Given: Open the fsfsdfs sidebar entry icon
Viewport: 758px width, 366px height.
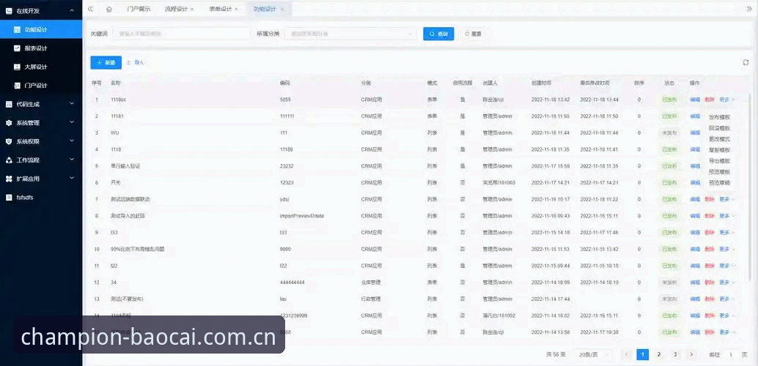Looking at the screenshot, I should (8, 198).
